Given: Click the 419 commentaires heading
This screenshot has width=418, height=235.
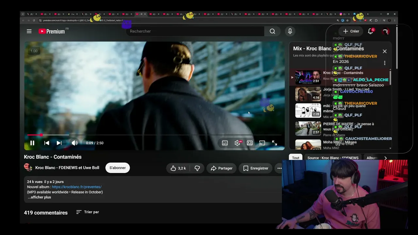Looking at the screenshot, I should (x=46, y=213).
